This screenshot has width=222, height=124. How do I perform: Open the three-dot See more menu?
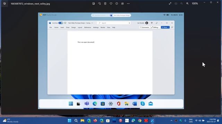pos(128,4)
